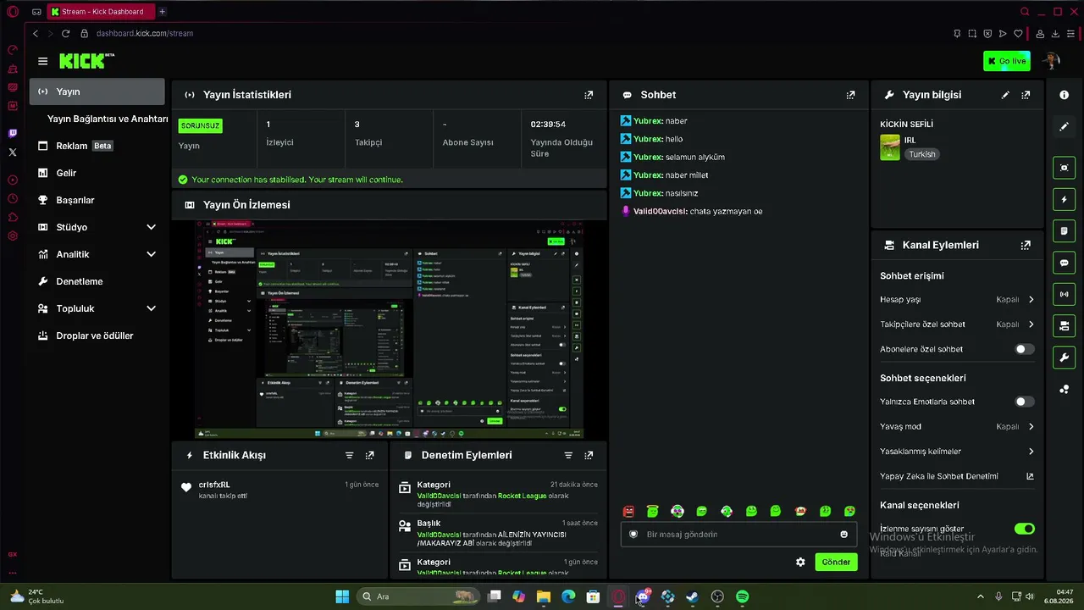The image size is (1084, 610).
Task: Open Takipçilere özel sohbet setting chevron
Action: [1031, 324]
